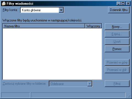Open Pomoc help
The image size is (132, 99).
coord(117,49)
